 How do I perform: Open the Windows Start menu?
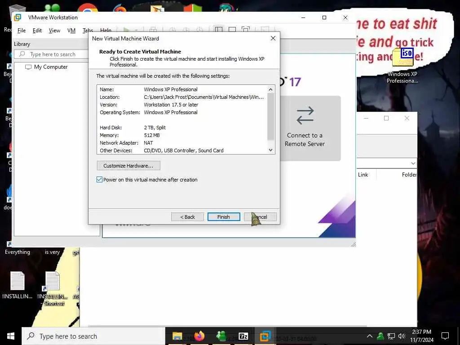click(11, 336)
